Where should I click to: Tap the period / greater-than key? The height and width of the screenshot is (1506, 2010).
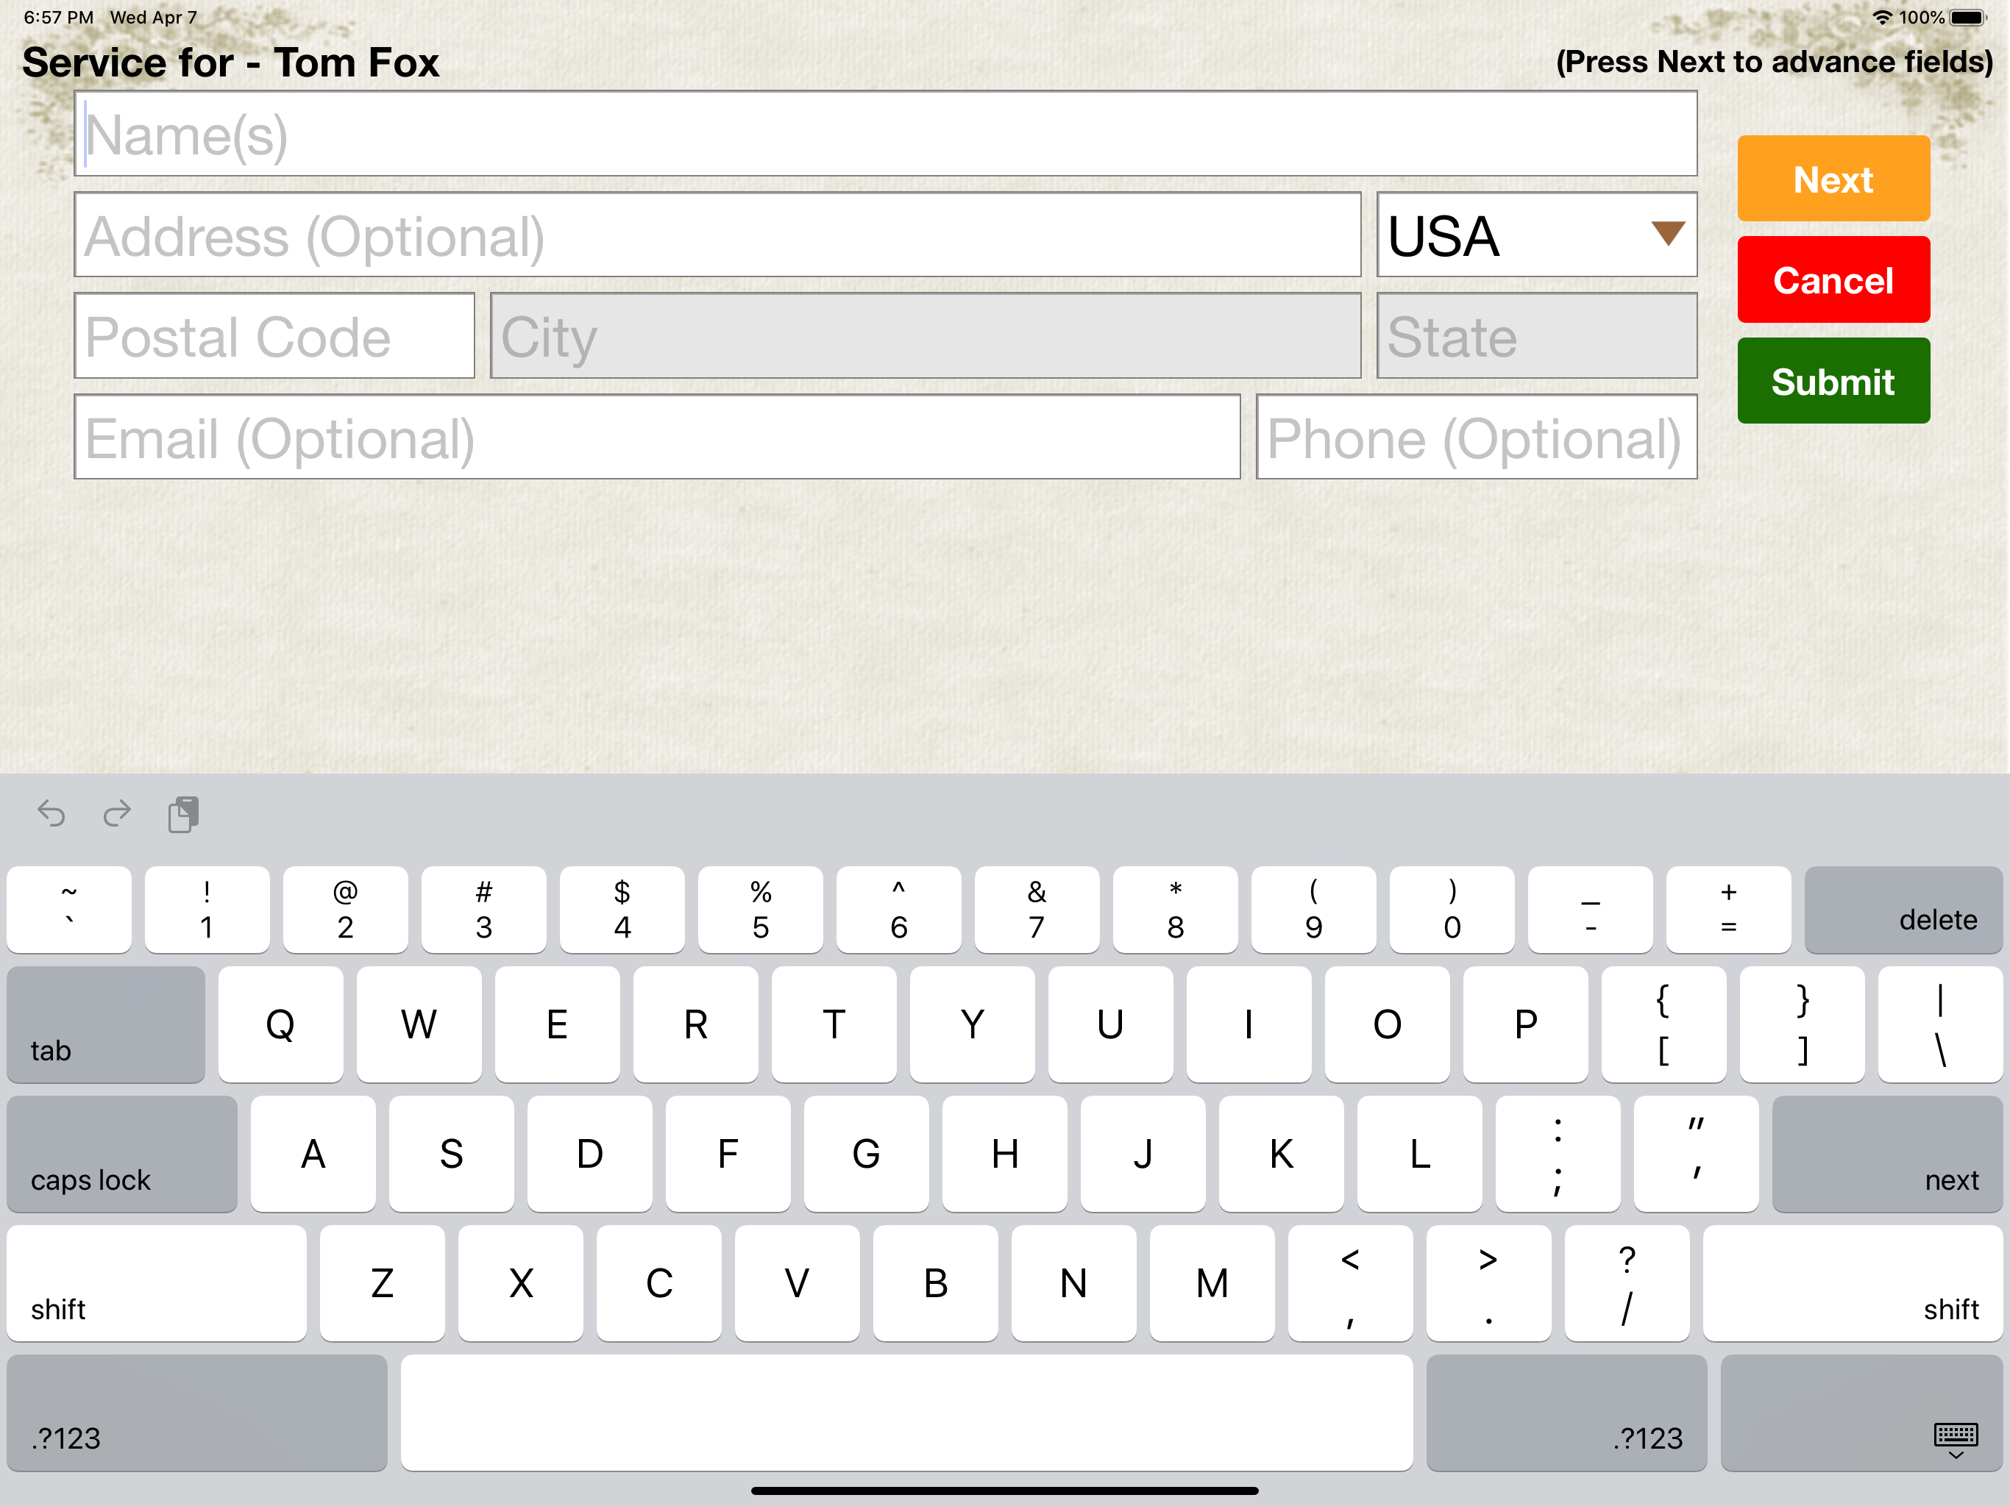tap(1488, 1282)
